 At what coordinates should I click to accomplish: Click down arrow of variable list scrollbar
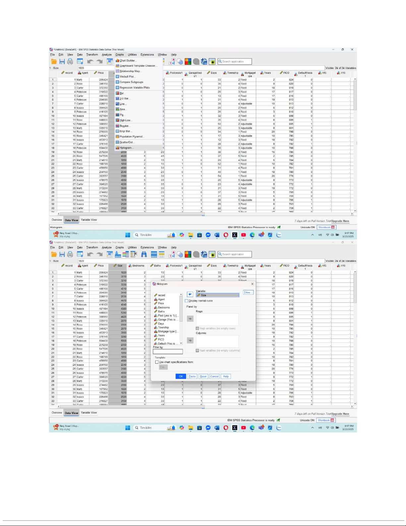[181, 343]
